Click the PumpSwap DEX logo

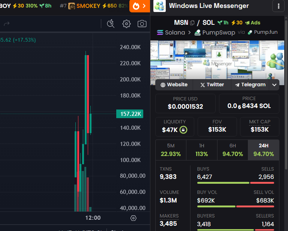[198, 33]
